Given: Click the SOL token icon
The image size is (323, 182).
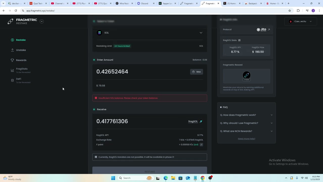Looking at the screenshot, I should (x=99, y=33).
